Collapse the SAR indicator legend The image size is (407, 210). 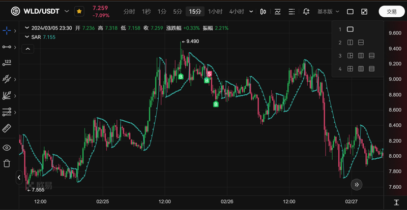[x=28, y=49]
